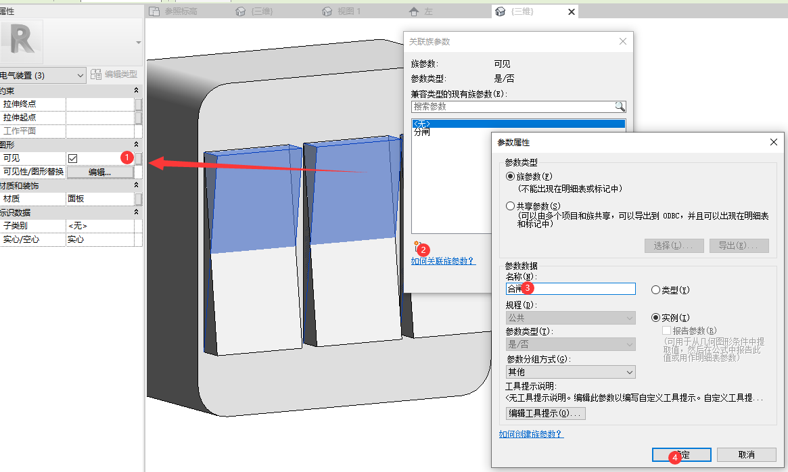
Task: Click the associate button beside 材质 面板
Action: click(x=139, y=199)
